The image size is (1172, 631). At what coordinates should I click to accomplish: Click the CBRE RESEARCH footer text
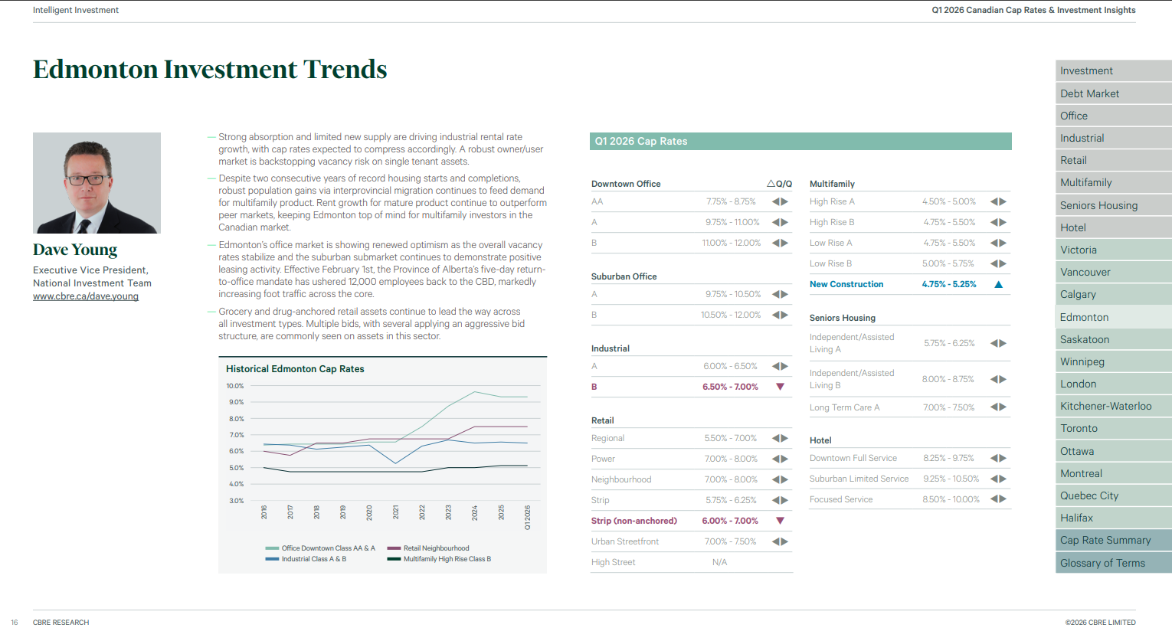[x=61, y=623]
